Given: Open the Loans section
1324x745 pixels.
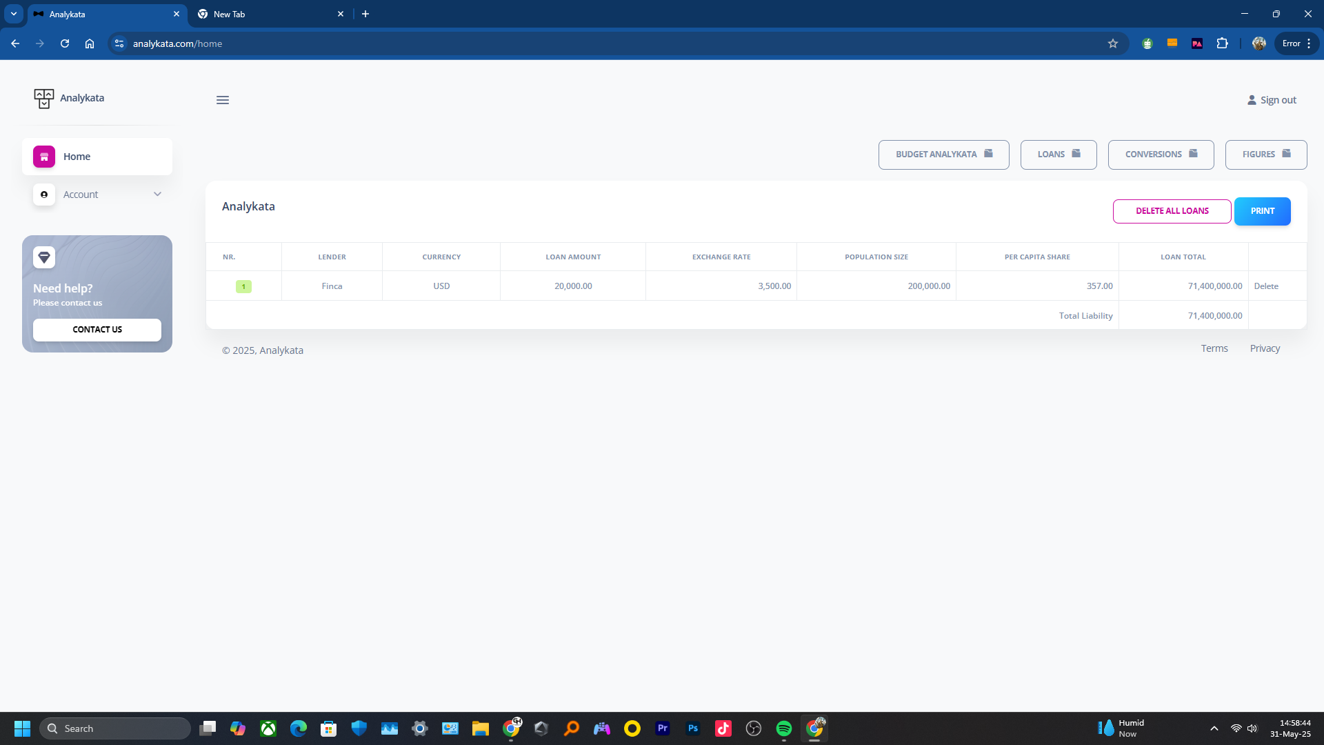Looking at the screenshot, I should click(x=1058, y=155).
